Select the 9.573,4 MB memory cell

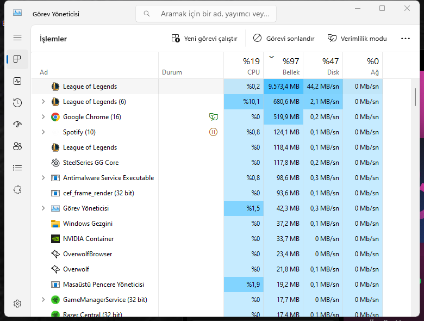coord(283,87)
